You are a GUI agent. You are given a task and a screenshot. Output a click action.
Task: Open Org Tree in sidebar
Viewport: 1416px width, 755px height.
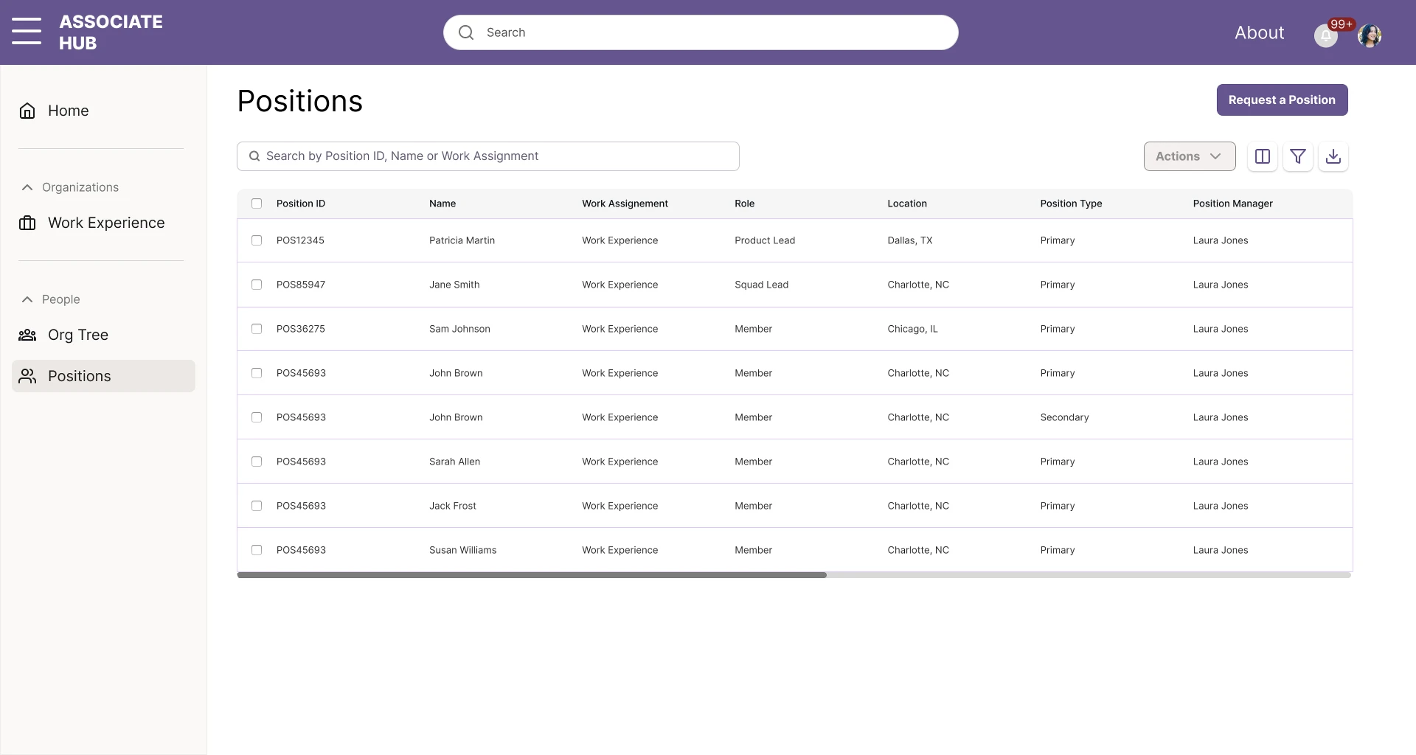tap(78, 335)
